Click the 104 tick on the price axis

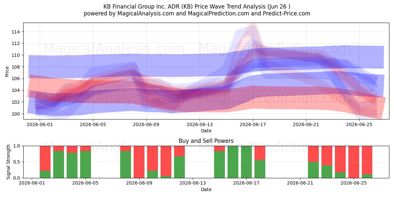coord(15,90)
